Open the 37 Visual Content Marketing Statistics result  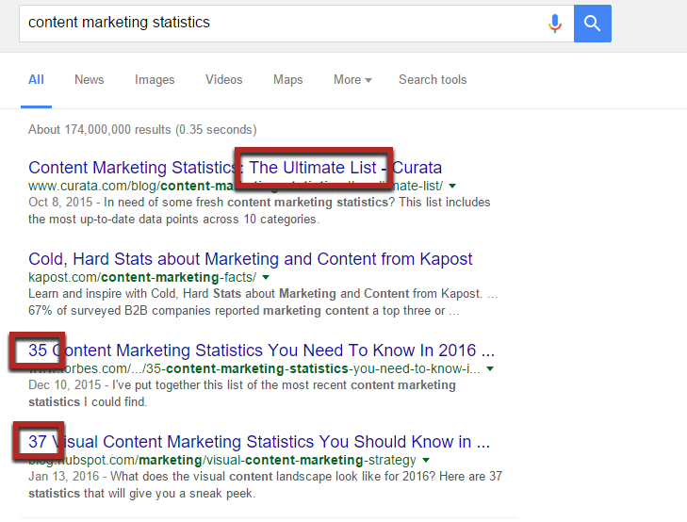259,442
